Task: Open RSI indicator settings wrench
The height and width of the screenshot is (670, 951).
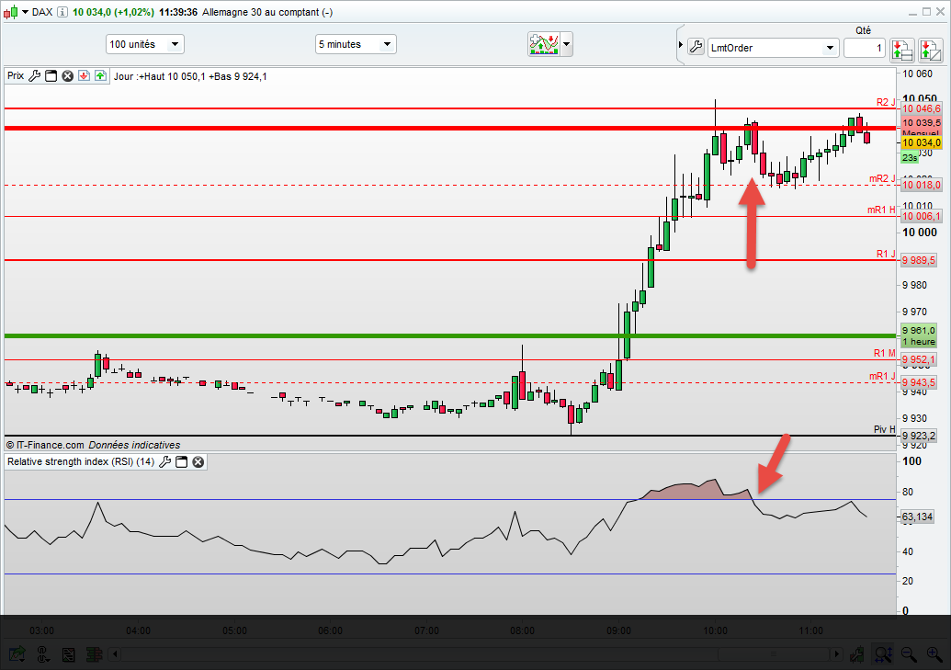Action: tap(165, 462)
